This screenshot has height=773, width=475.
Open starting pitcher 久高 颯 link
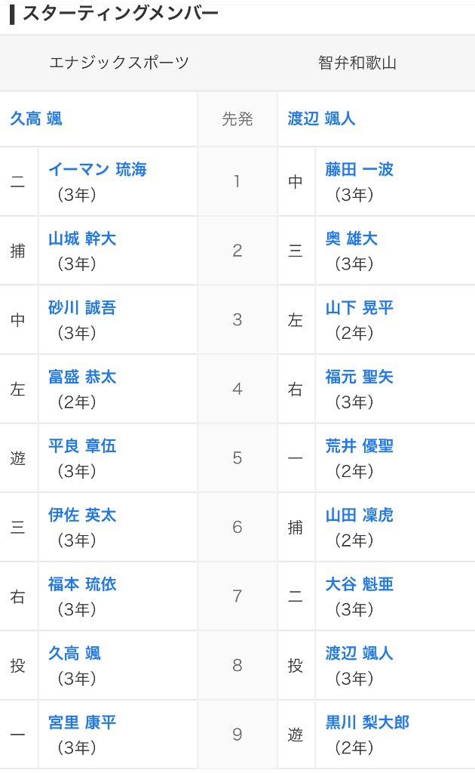point(36,119)
